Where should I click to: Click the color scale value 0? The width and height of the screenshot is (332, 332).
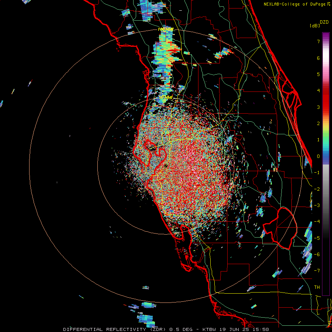(x=318, y=156)
